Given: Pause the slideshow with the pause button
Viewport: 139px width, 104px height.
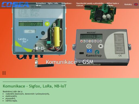Looking at the screenshot, I should [4, 73].
